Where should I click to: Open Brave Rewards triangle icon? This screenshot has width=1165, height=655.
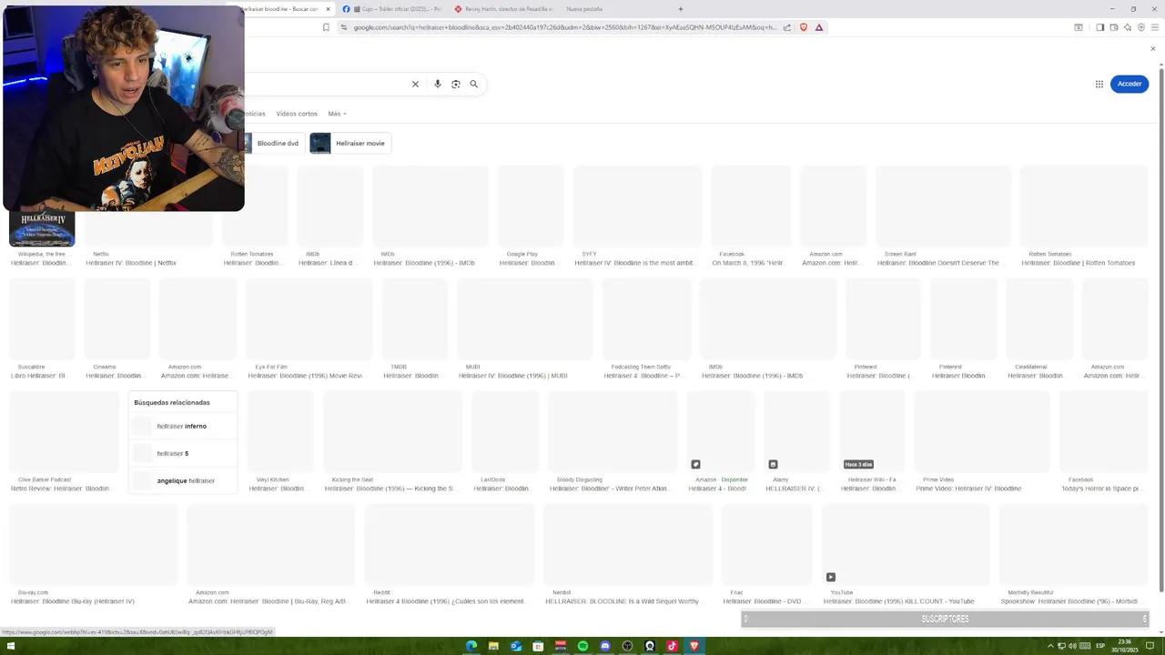tap(819, 27)
